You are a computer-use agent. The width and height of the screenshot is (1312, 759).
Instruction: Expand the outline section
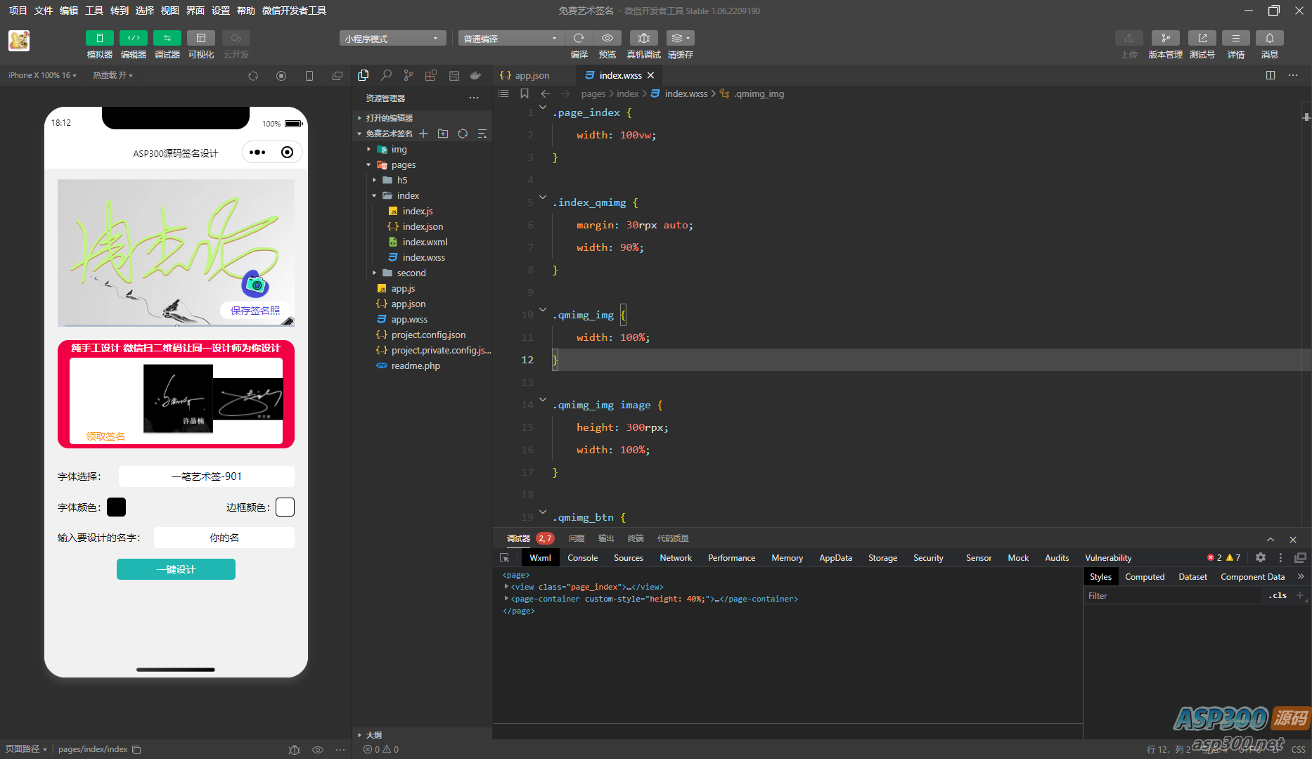(x=373, y=735)
